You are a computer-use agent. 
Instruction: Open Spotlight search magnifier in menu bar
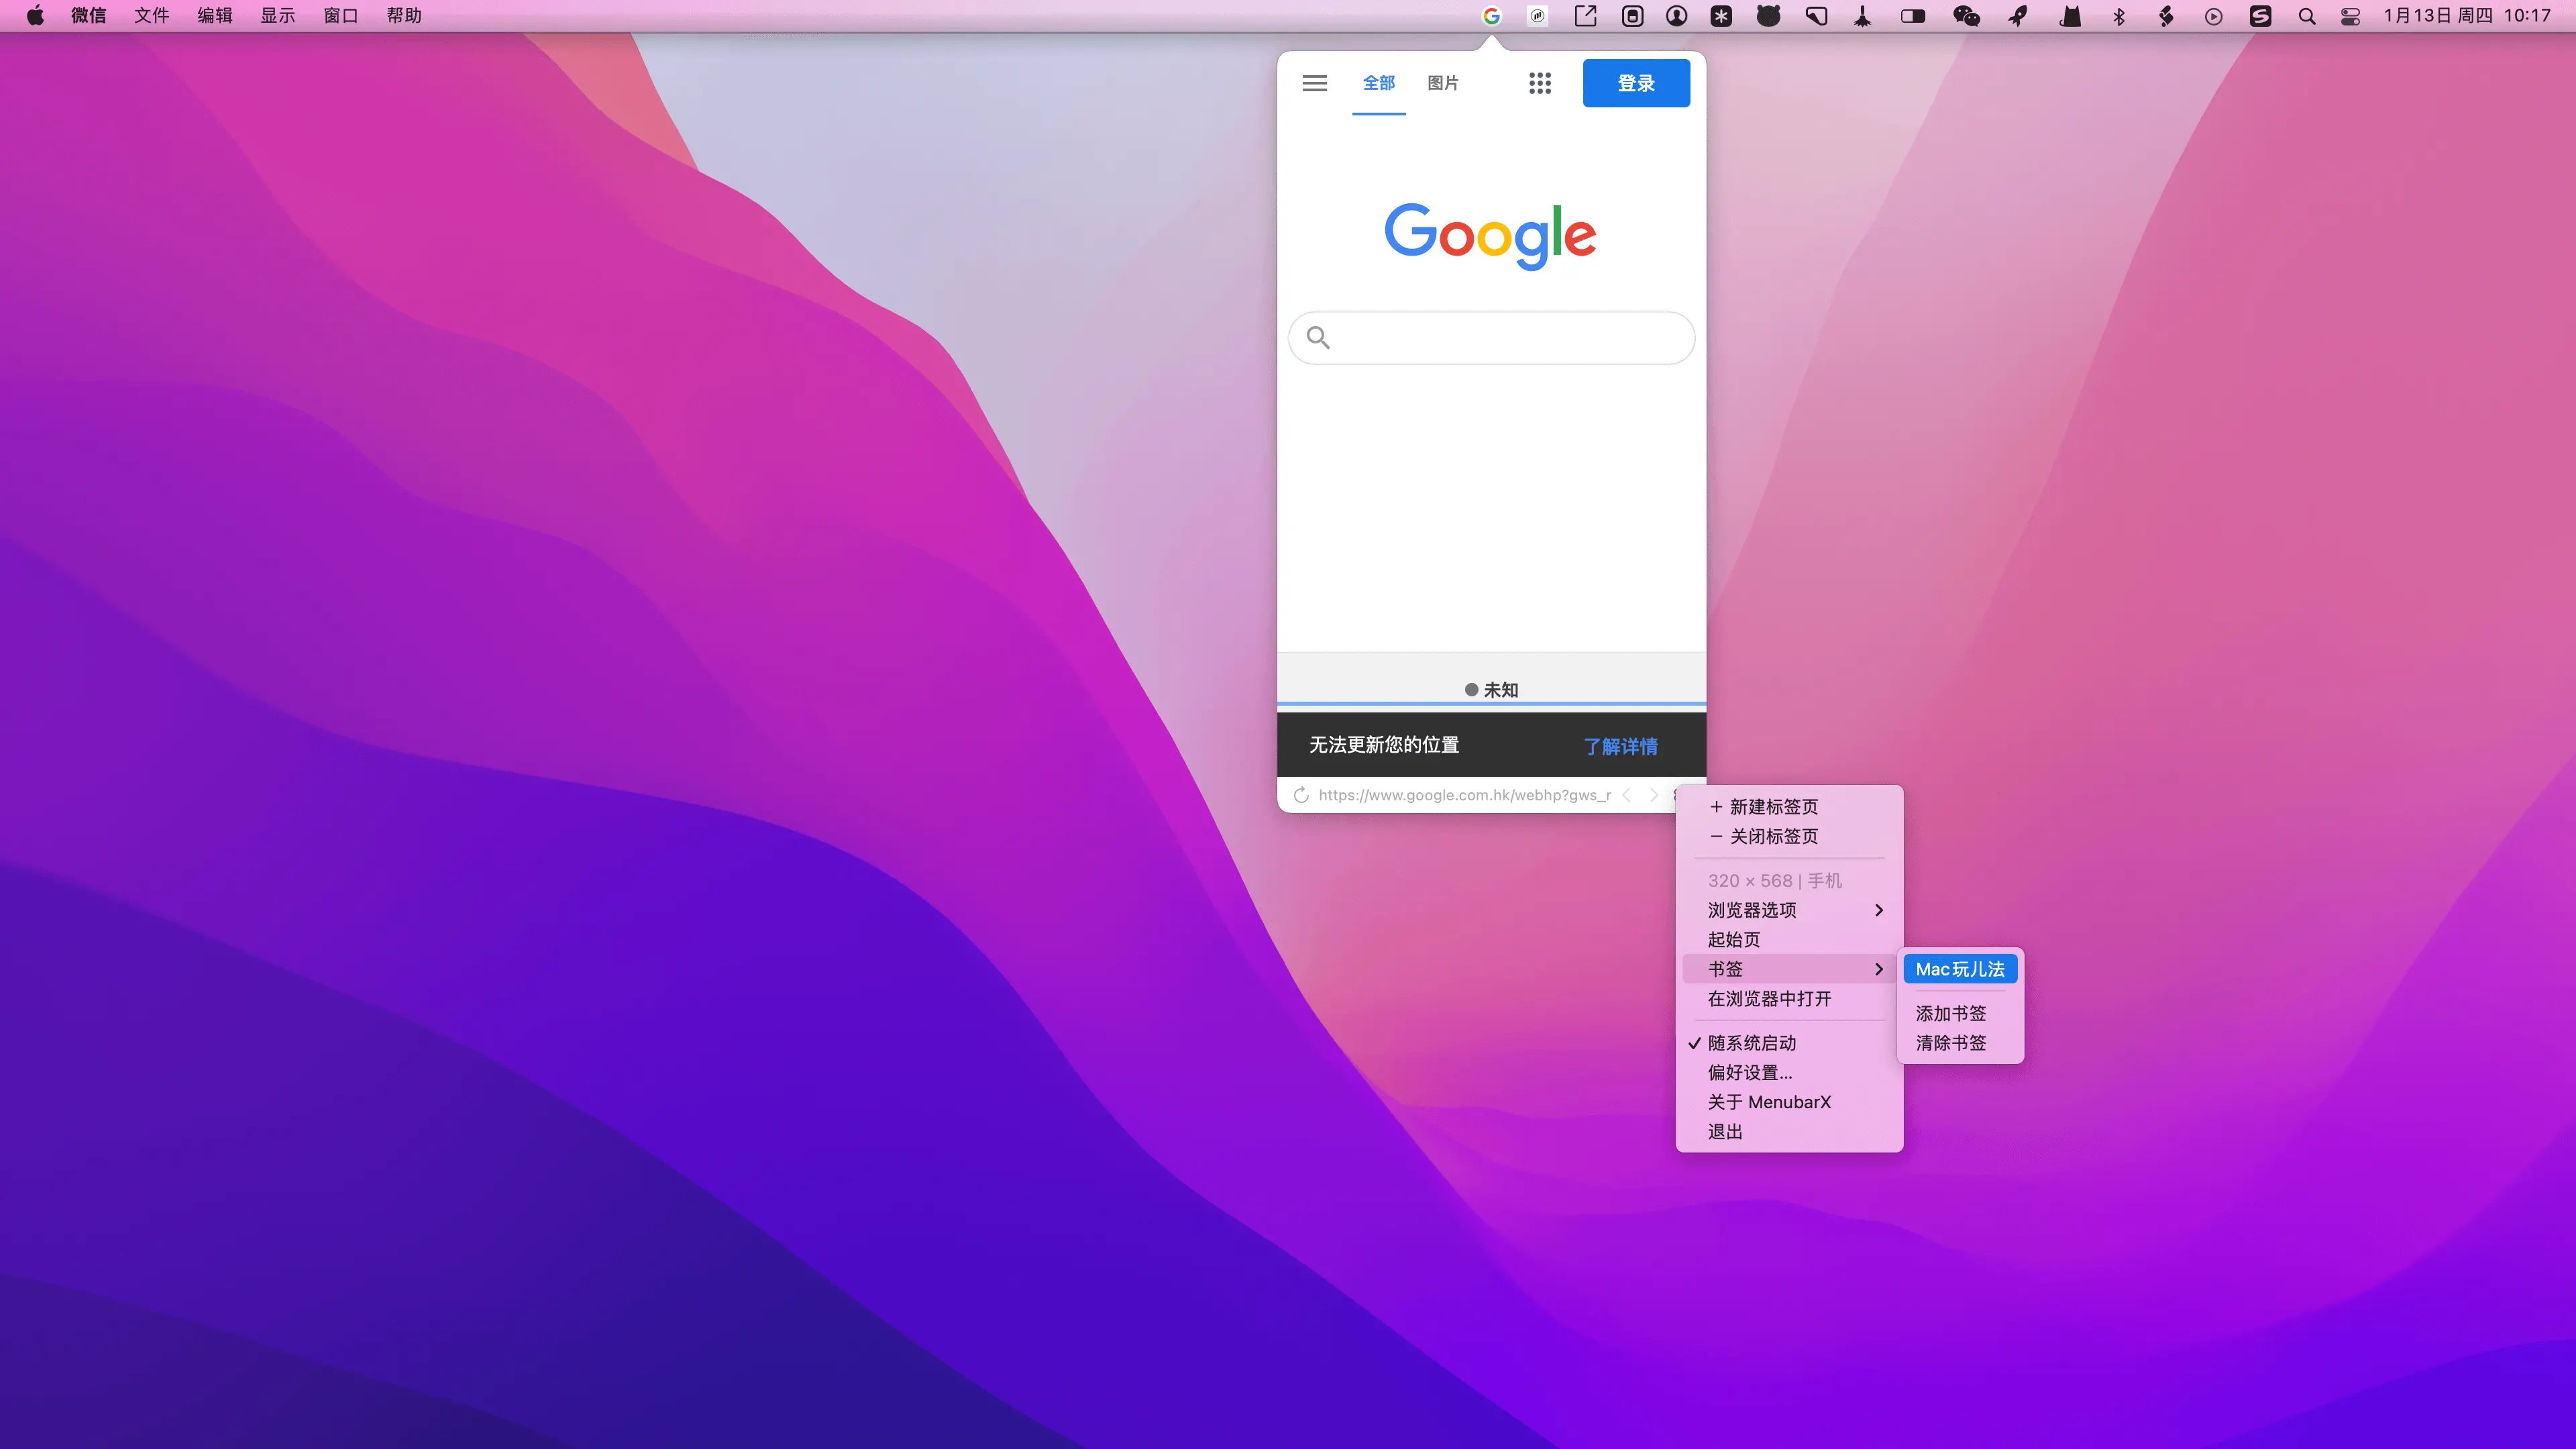pyautogui.click(x=2306, y=16)
